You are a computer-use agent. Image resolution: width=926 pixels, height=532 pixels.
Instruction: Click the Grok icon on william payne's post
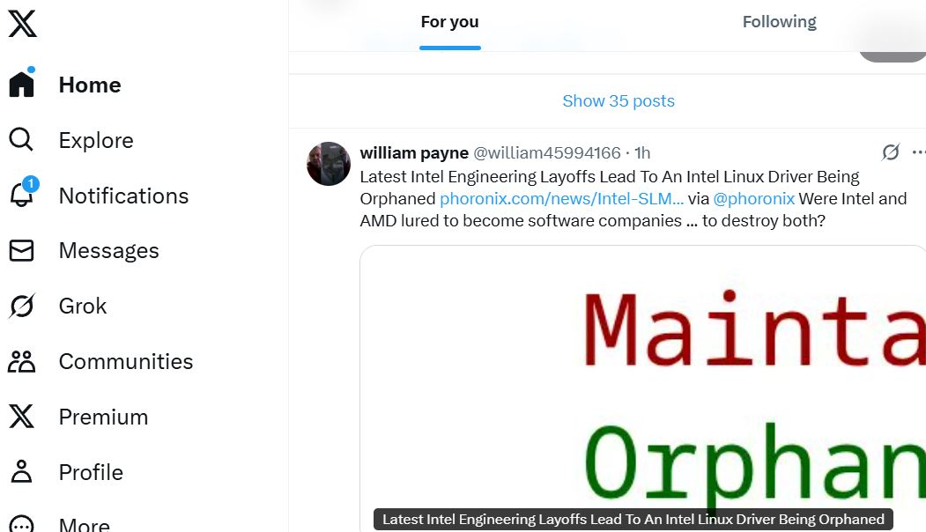pyautogui.click(x=891, y=152)
